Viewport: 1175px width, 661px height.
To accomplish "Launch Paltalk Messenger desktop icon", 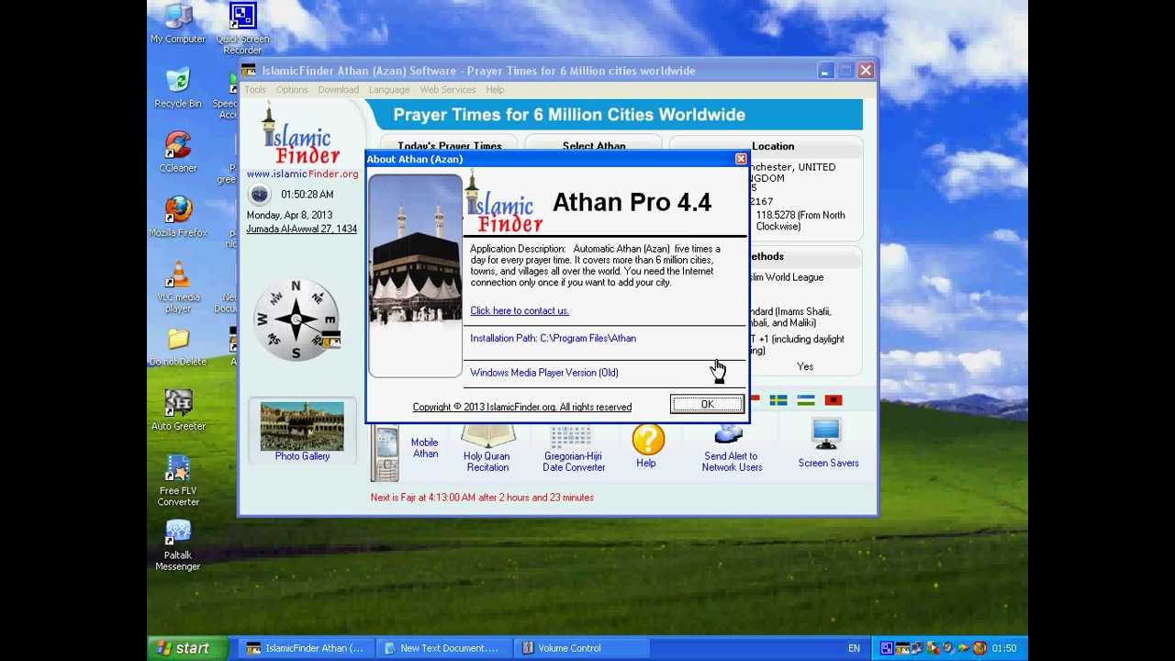I will click(178, 544).
